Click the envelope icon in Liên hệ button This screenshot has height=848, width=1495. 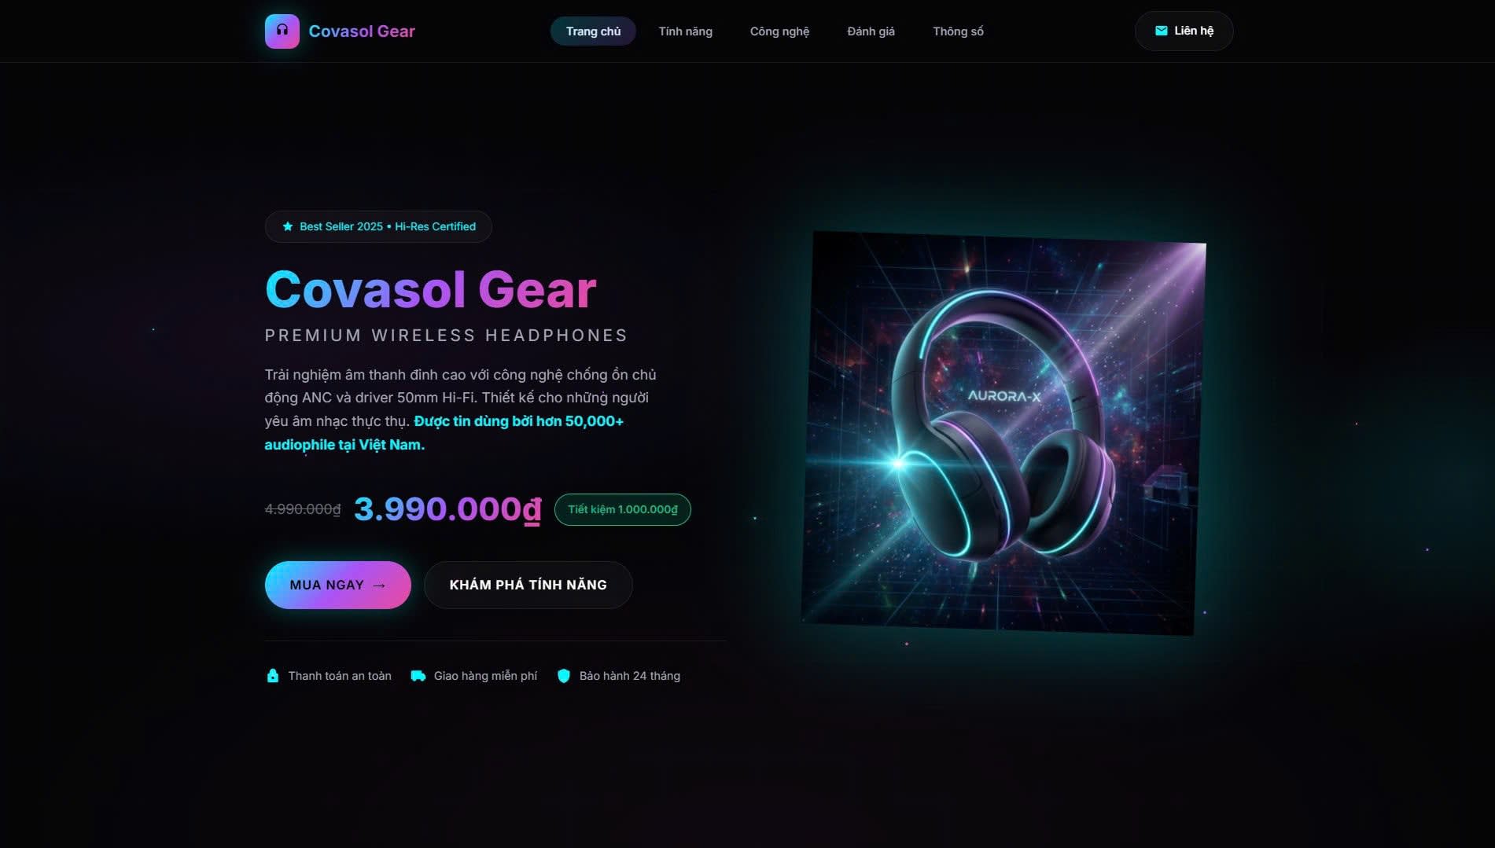coord(1161,31)
